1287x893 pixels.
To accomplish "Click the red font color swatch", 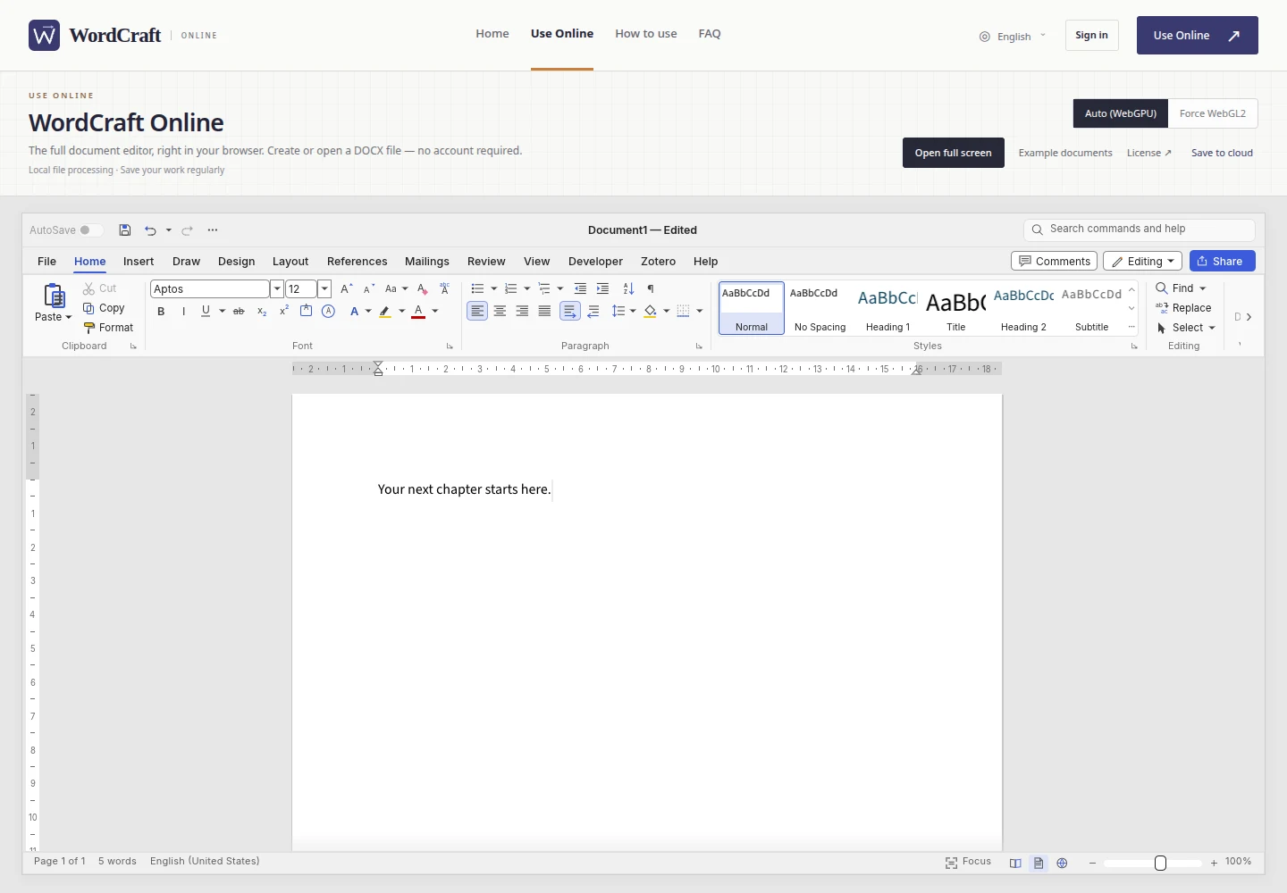I will pyautogui.click(x=418, y=312).
